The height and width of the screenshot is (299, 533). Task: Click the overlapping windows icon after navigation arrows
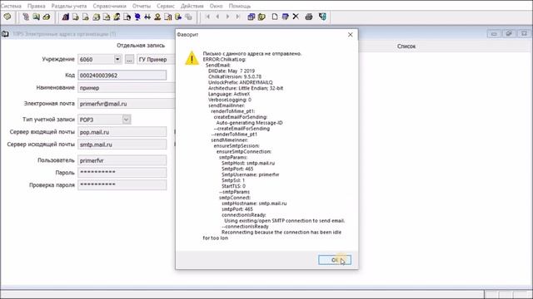(x=252, y=17)
